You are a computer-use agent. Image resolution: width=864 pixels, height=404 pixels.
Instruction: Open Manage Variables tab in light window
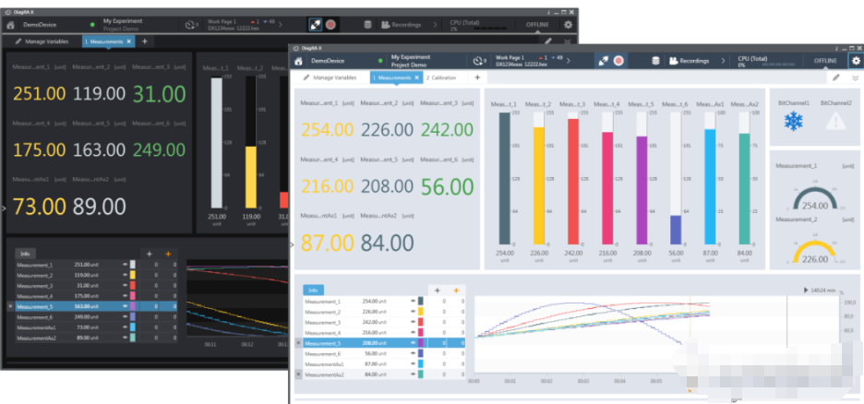330,78
